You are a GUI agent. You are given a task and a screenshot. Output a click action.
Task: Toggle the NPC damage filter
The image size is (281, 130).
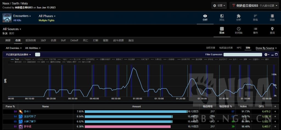point(239,48)
